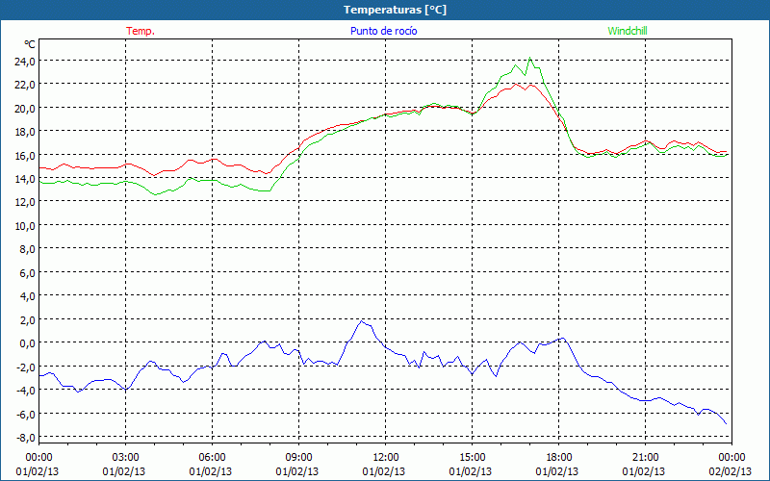Click the 22,0 y-axis value
Screen dimensions: 770x481
(x=25, y=85)
